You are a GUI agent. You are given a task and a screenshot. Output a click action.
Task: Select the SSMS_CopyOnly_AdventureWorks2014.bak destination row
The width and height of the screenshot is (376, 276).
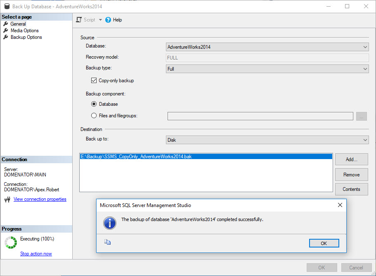tap(206, 157)
